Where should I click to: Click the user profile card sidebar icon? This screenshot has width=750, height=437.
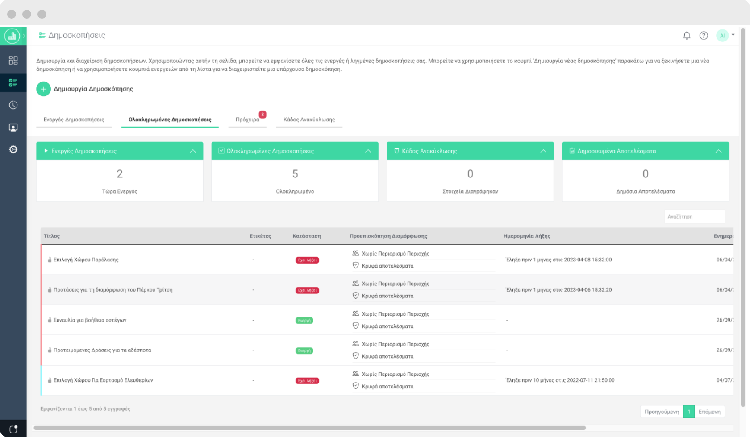(13, 128)
